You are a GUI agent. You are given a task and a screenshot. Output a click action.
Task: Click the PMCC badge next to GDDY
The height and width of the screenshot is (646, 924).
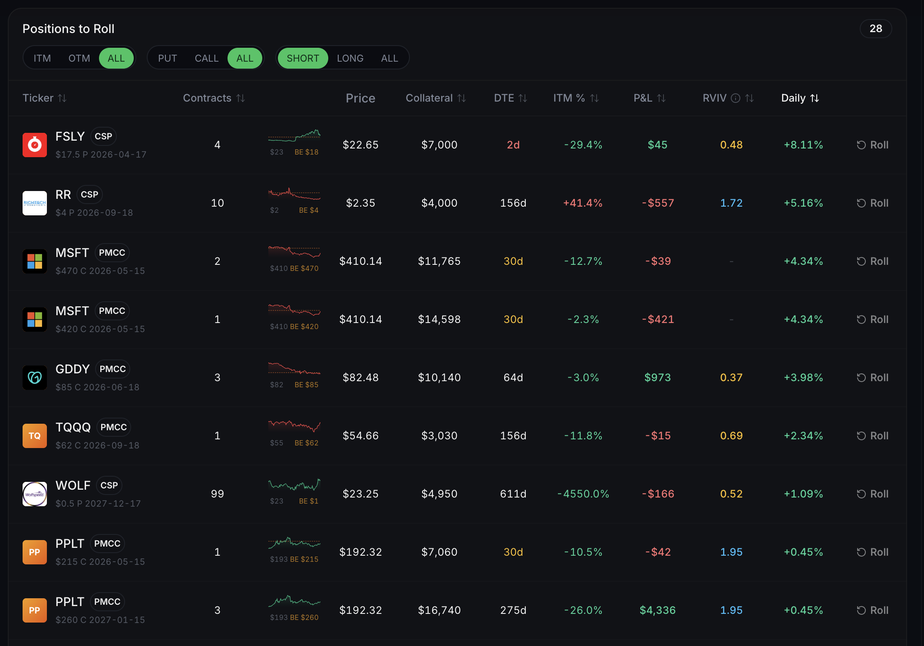pyautogui.click(x=113, y=369)
